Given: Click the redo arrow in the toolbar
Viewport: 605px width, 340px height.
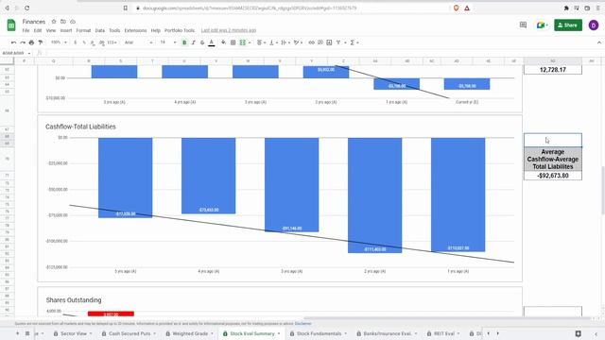Looking at the screenshot, I should point(23,42).
